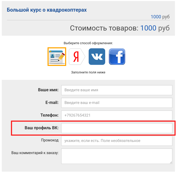Click the "Ваш комментарий к заказу:" label
Image resolution: width=177 pixels, height=174 pixels.
(x=35, y=153)
